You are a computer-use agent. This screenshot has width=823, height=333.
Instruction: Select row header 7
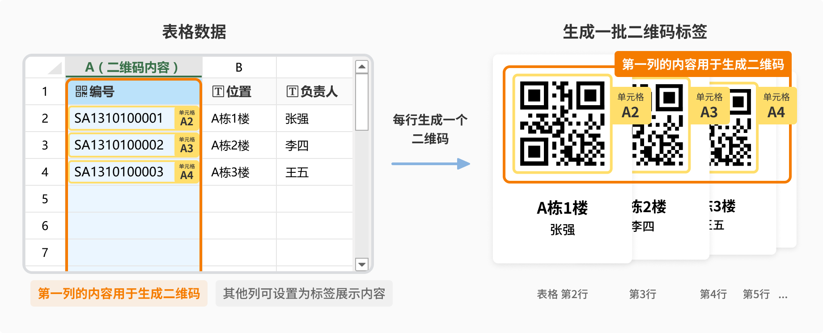pos(45,253)
